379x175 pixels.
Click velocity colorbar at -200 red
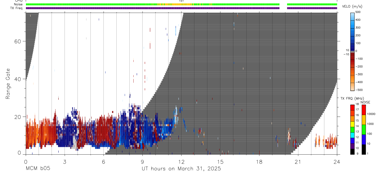coord(352,66)
